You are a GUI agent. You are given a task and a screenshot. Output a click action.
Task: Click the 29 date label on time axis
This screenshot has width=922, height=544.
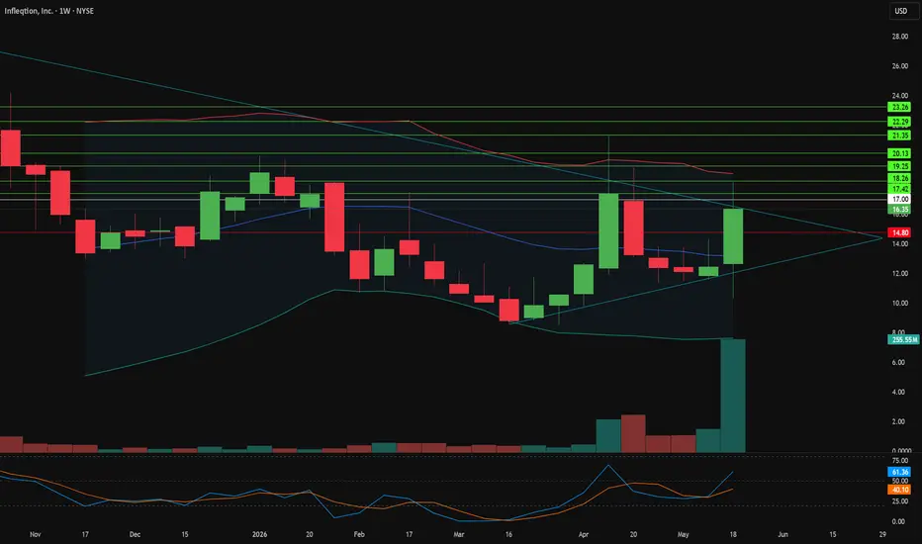(x=882, y=534)
